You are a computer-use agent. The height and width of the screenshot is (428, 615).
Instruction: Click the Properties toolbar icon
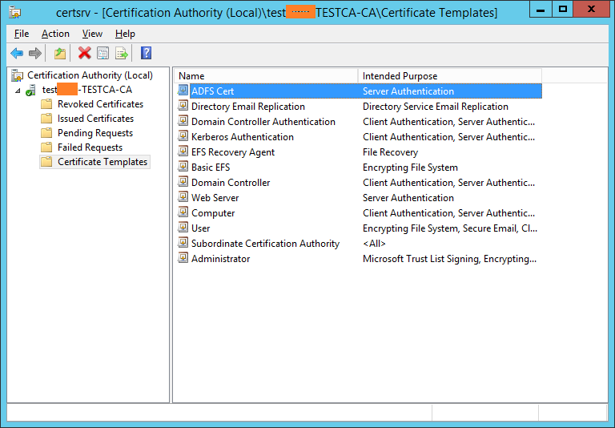[x=102, y=54]
